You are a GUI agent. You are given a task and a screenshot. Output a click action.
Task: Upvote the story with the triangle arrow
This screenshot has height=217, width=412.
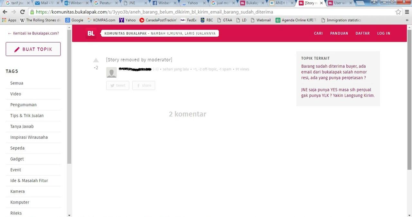click(x=96, y=60)
